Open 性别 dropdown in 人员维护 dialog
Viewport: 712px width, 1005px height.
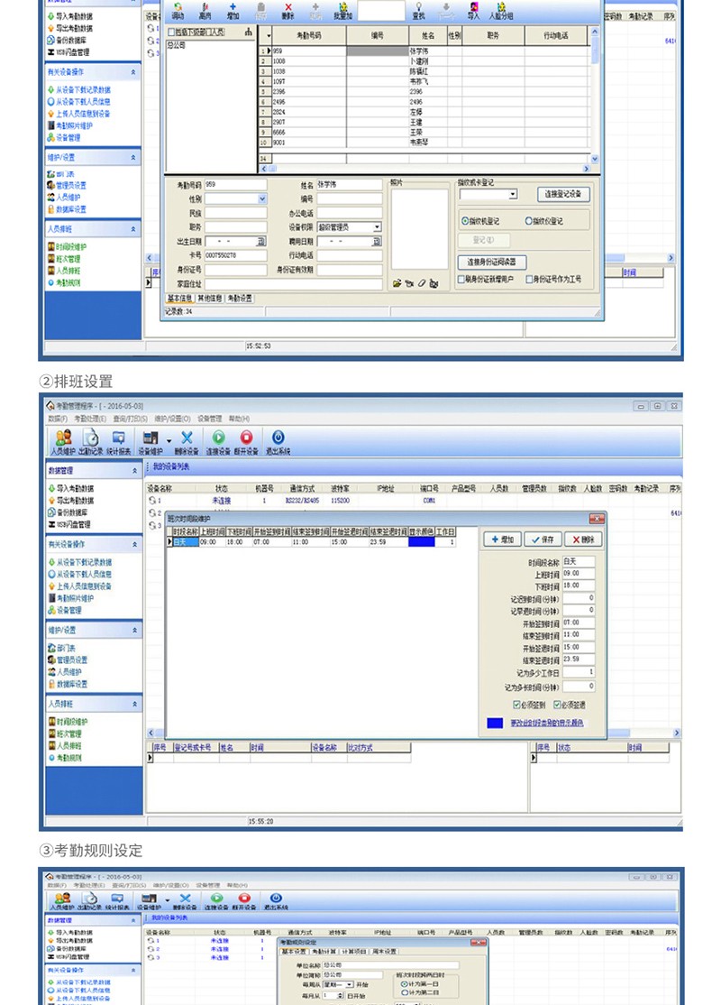point(262,199)
